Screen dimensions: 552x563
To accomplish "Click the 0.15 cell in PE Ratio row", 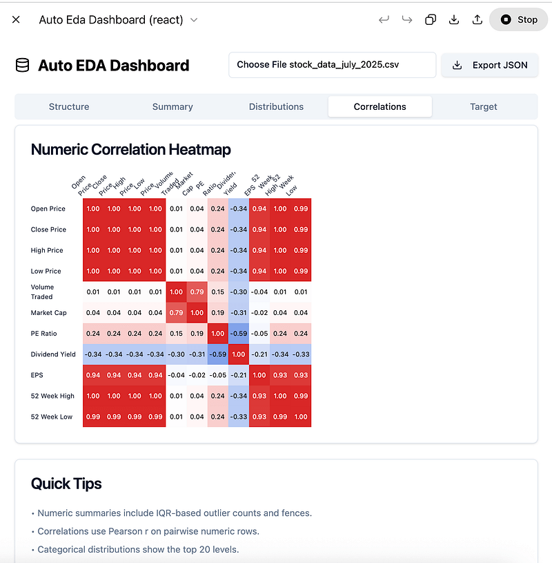I will pyautogui.click(x=176, y=334).
